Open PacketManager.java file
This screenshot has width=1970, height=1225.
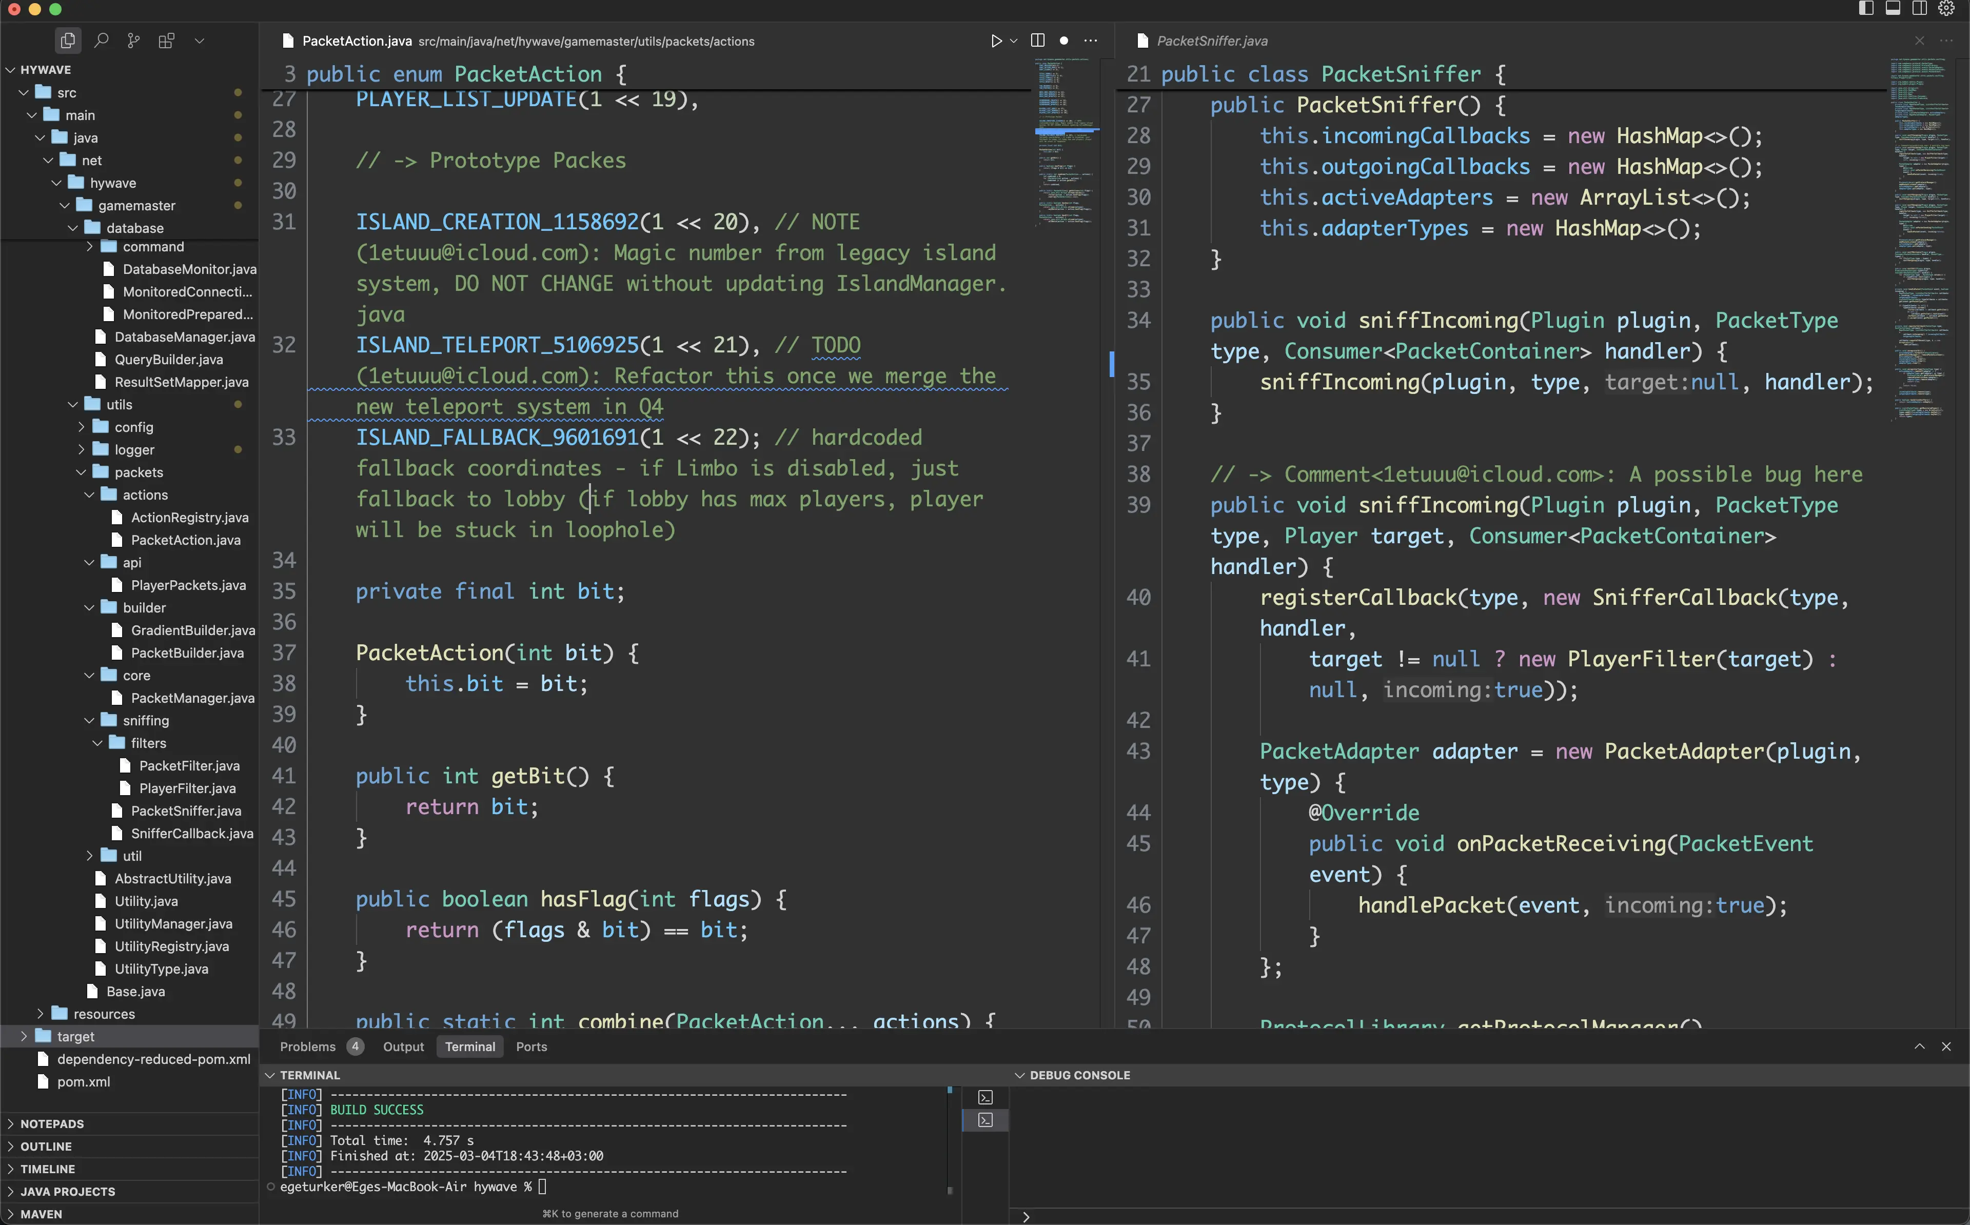pyautogui.click(x=130, y=698)
